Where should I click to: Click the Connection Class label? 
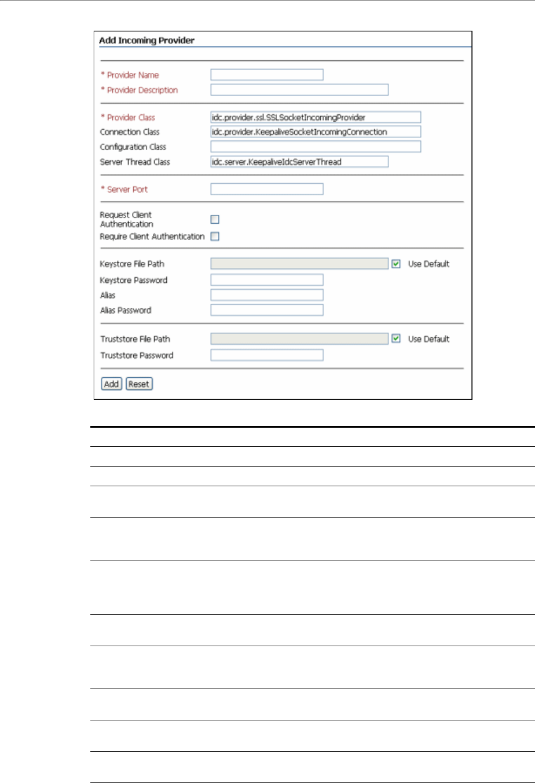(x=130, y=132)
